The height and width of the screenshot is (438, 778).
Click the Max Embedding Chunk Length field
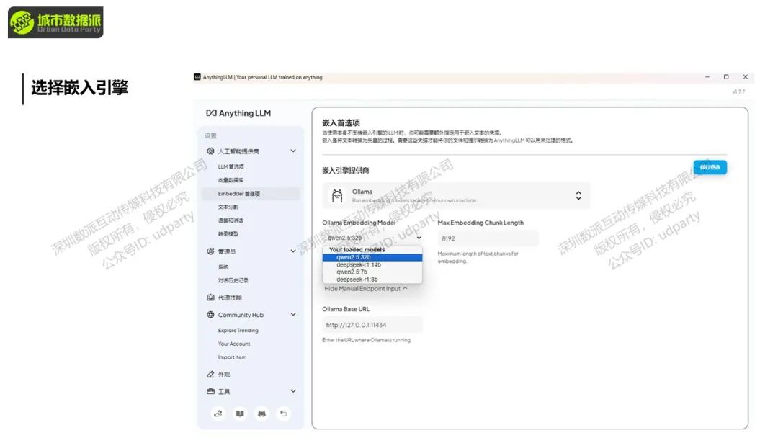[x=488, y=238]
